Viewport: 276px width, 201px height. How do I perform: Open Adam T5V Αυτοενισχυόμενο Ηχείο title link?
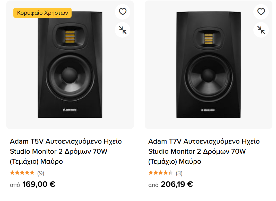pos(66,151)
